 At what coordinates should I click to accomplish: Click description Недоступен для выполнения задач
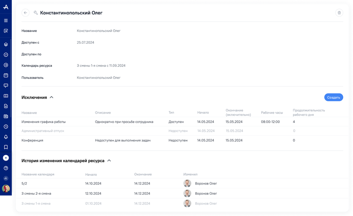click(x=122, y=140)
